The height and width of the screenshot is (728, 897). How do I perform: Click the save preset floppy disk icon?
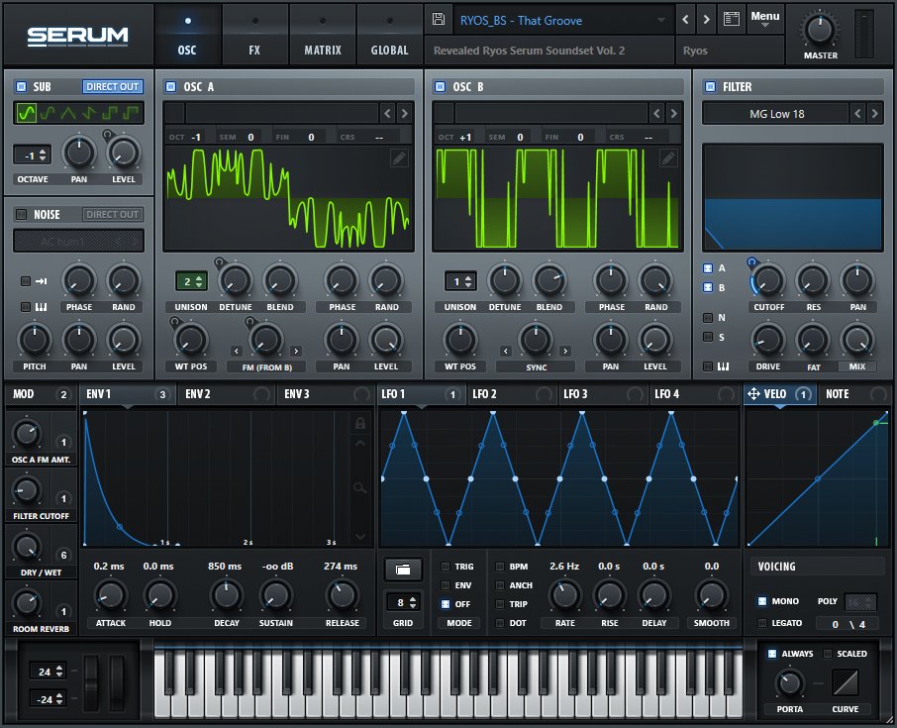pos(439,20)
